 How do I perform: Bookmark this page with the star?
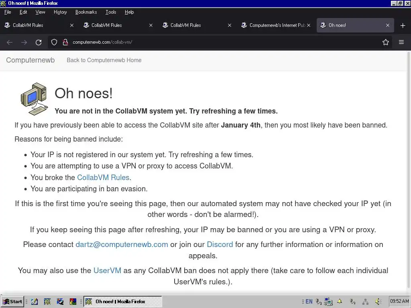(x=386, y=42)
